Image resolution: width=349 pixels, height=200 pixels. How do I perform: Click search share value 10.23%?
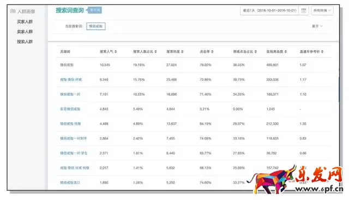pos(139,94)
